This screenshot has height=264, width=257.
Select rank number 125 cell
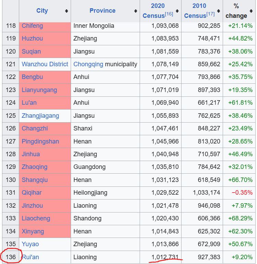[11, 116]
